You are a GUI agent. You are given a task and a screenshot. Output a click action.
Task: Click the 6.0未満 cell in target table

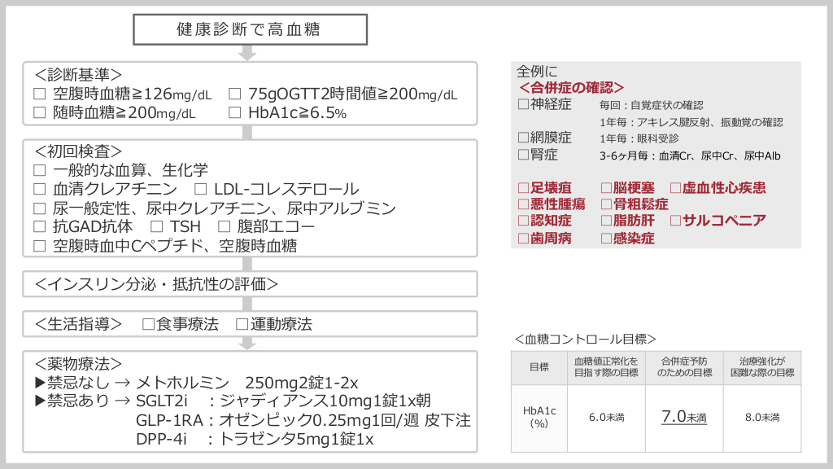click(x=605, y=417)
